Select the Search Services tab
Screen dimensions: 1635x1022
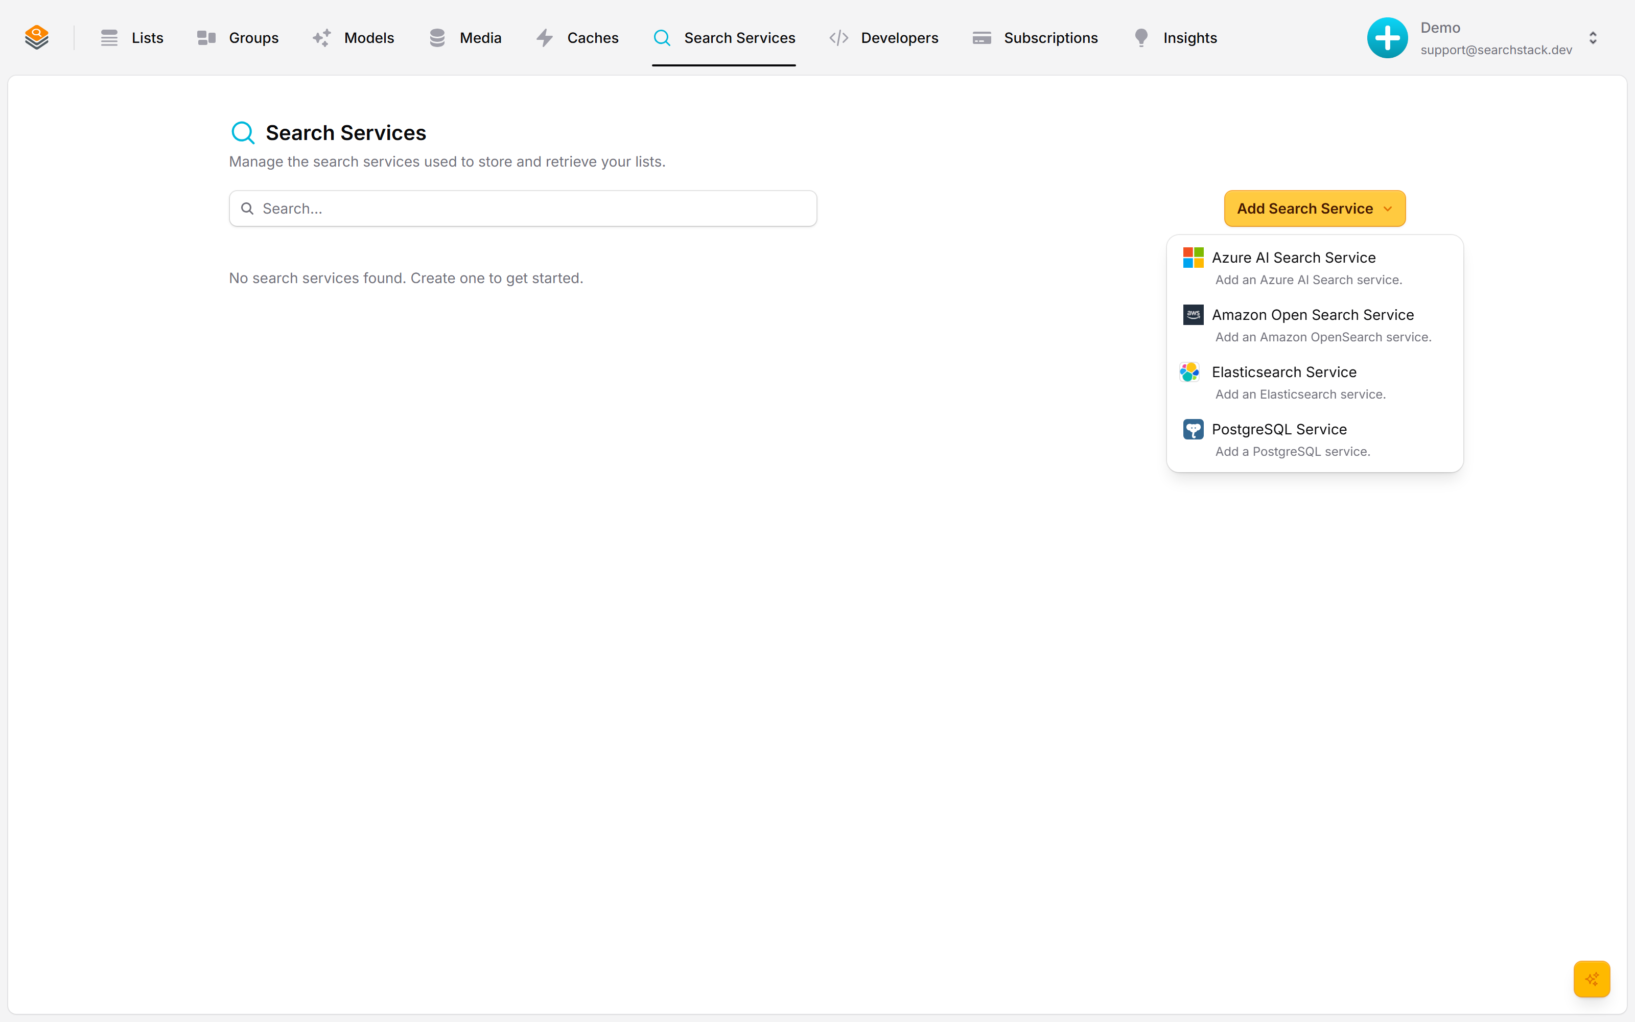[723, 38]
